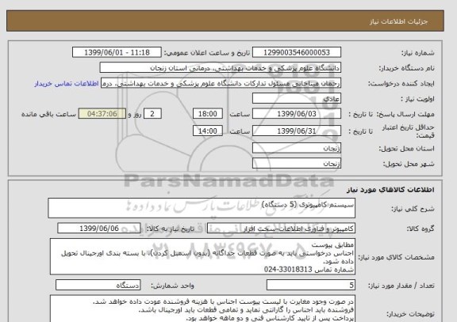Click the گروه کالا field
This screenshot has height=322, width=457.
pos(281,229)
